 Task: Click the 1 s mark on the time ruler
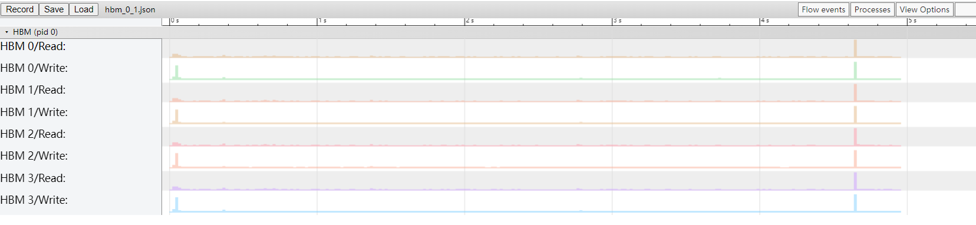[322, 21]
